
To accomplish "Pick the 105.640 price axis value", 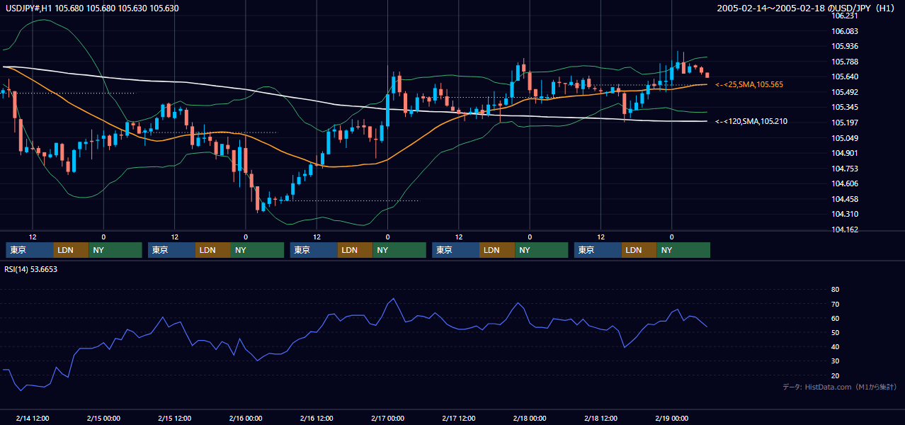I will point(845,76).
